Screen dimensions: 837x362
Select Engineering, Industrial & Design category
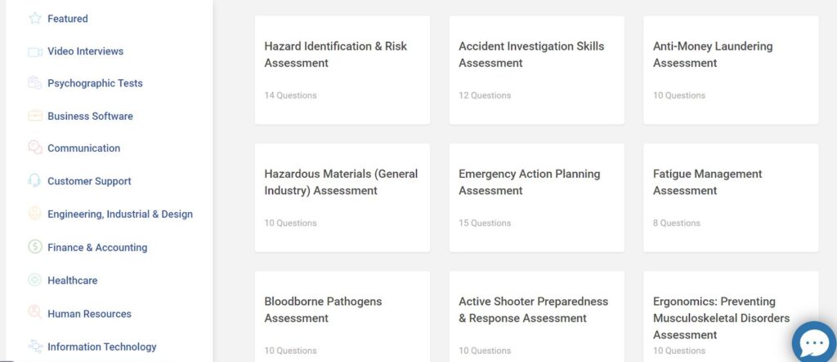tap(120, 214)
